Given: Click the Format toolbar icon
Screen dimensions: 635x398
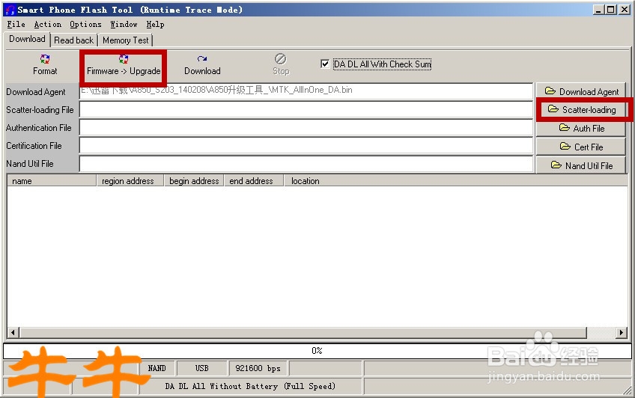Looking at the screenshot, I should 45,59.
